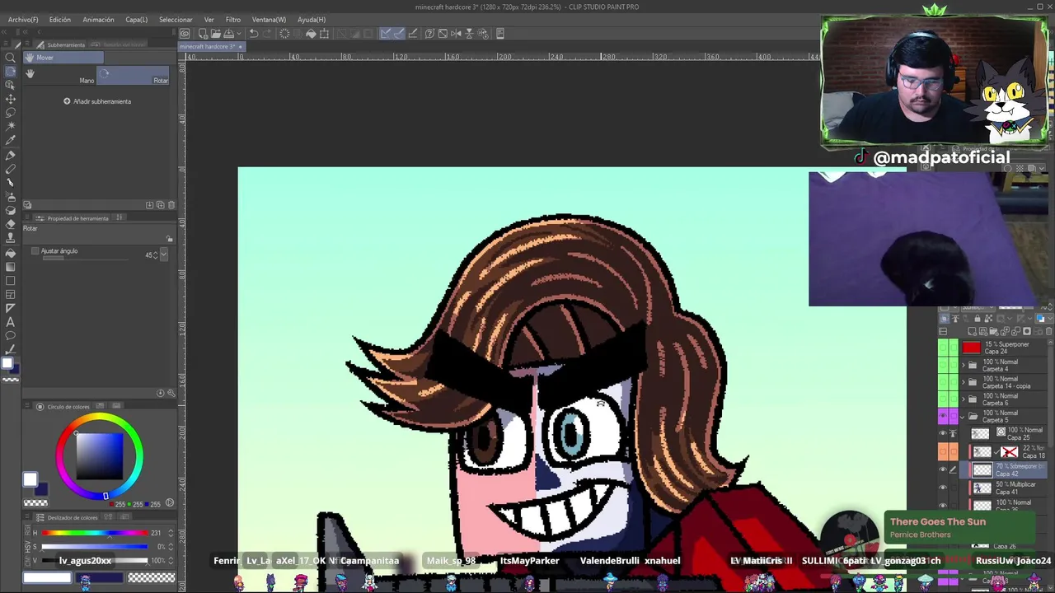The image size is (1055, 593).
Task: Open the Capa(L) menu
Action: coord(137,19)
